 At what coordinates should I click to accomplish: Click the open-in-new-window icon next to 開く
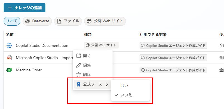79,56
